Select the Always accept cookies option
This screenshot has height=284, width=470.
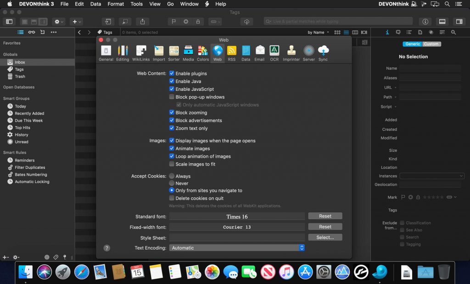[172, 176]
